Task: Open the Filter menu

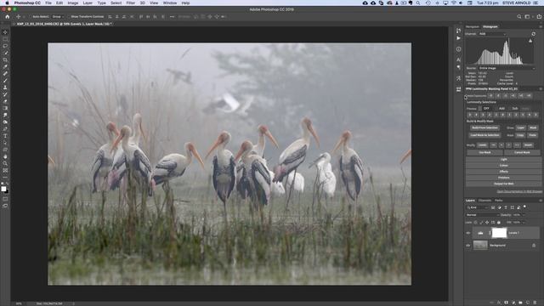Action: point(130,3)
